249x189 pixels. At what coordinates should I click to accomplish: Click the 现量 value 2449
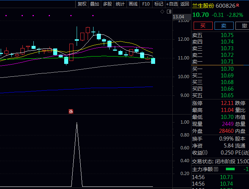[228, 124]
